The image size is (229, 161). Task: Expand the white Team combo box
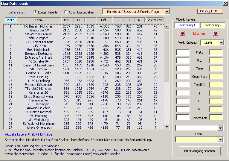(221, 128)
